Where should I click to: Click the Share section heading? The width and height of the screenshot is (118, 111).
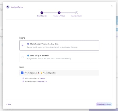pos(22,38)
